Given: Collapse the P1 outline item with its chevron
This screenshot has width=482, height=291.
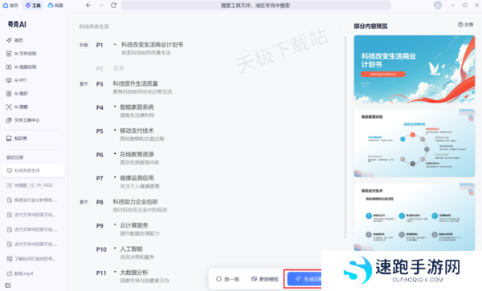Looking at the screenshot, I should click(x=115, y=45).
